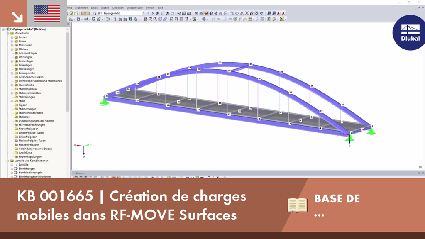Go to previous load case arrow
Viewport: 425px width, 239px height.
[x=148, y=13]
